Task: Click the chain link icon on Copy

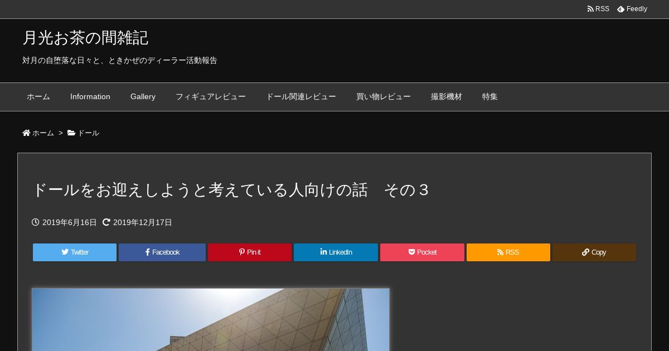Action: click(x=585, y=252)
